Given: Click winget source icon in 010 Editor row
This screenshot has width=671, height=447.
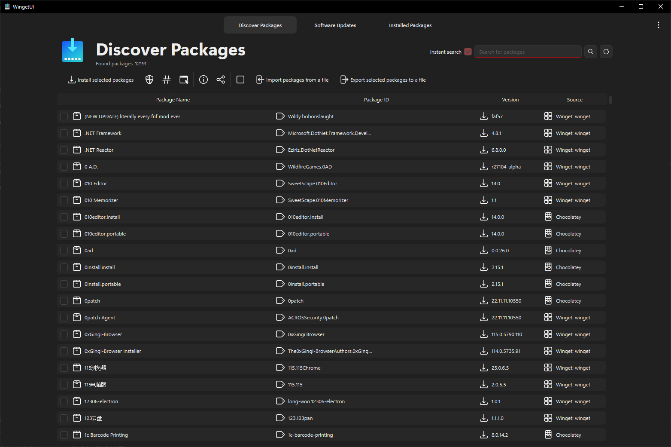Looking at the screenshot, I should point(548,183).
